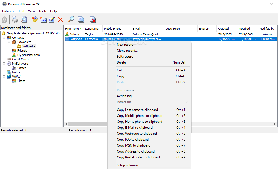Sort by Expires column header
Screen dimensions: 278x169
coord(207,29)
